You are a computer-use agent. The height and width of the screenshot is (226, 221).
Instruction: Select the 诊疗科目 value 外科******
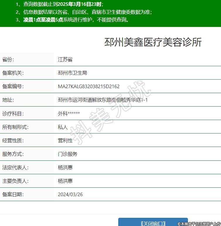point(69,114)
